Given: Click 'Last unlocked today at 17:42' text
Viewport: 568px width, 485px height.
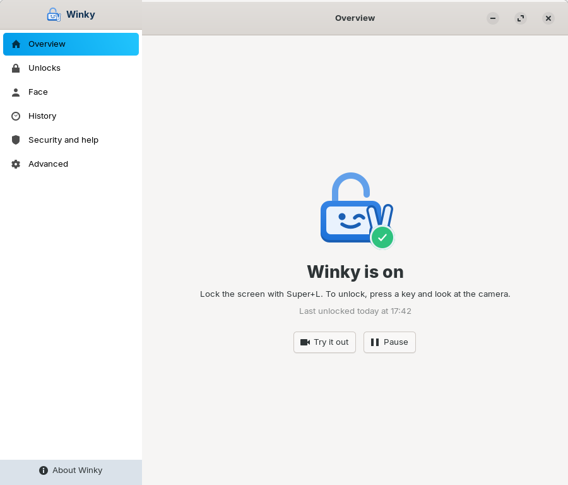Looking at the screenshot, I should (x=355, y=311).
